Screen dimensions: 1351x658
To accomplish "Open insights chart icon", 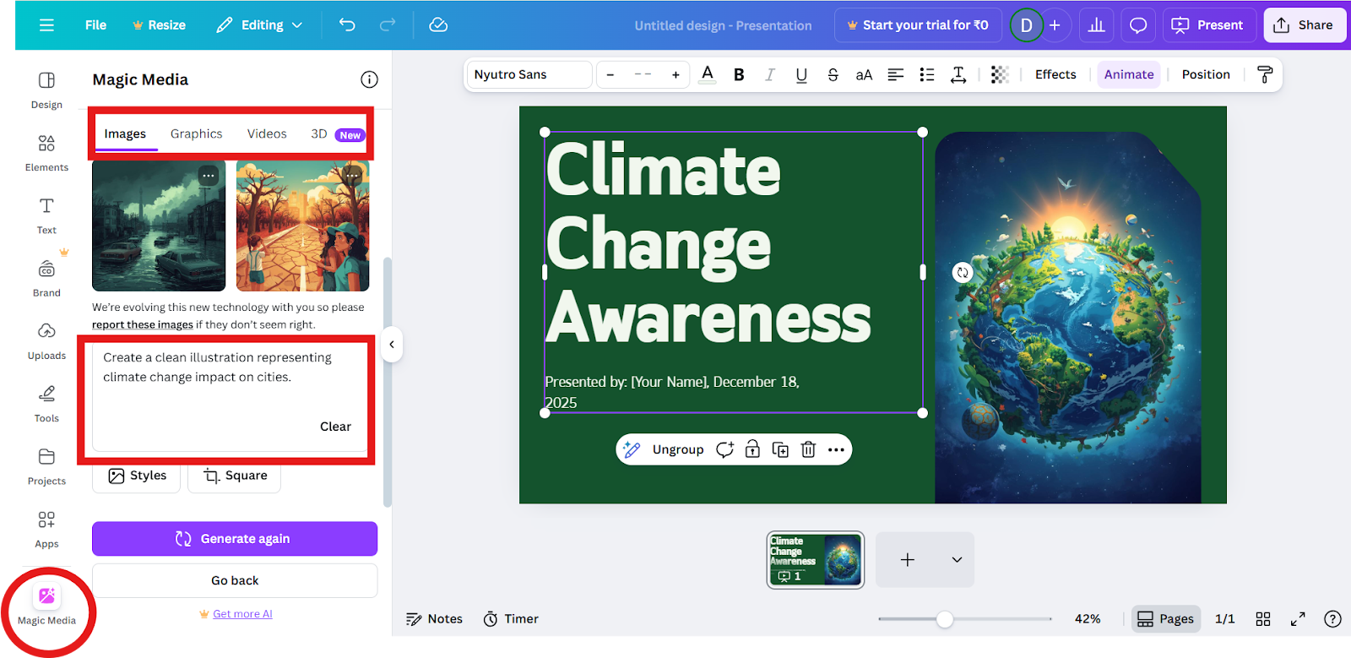I will click(1097, 25).
